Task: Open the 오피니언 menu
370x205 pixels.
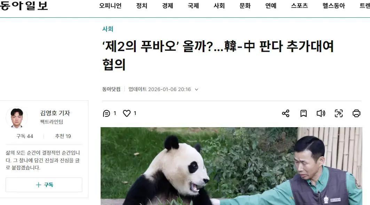Action: coord(110,6)
